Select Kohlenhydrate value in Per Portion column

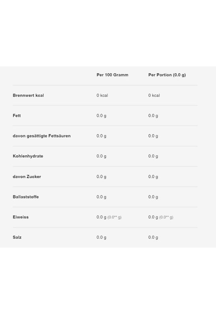pyautogui.click(x=153, y=156)
